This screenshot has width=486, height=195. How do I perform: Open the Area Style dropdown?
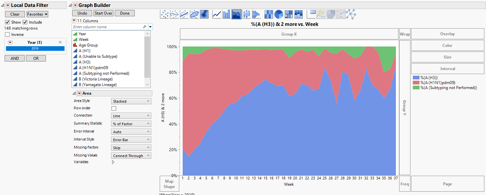click(131, 101)
